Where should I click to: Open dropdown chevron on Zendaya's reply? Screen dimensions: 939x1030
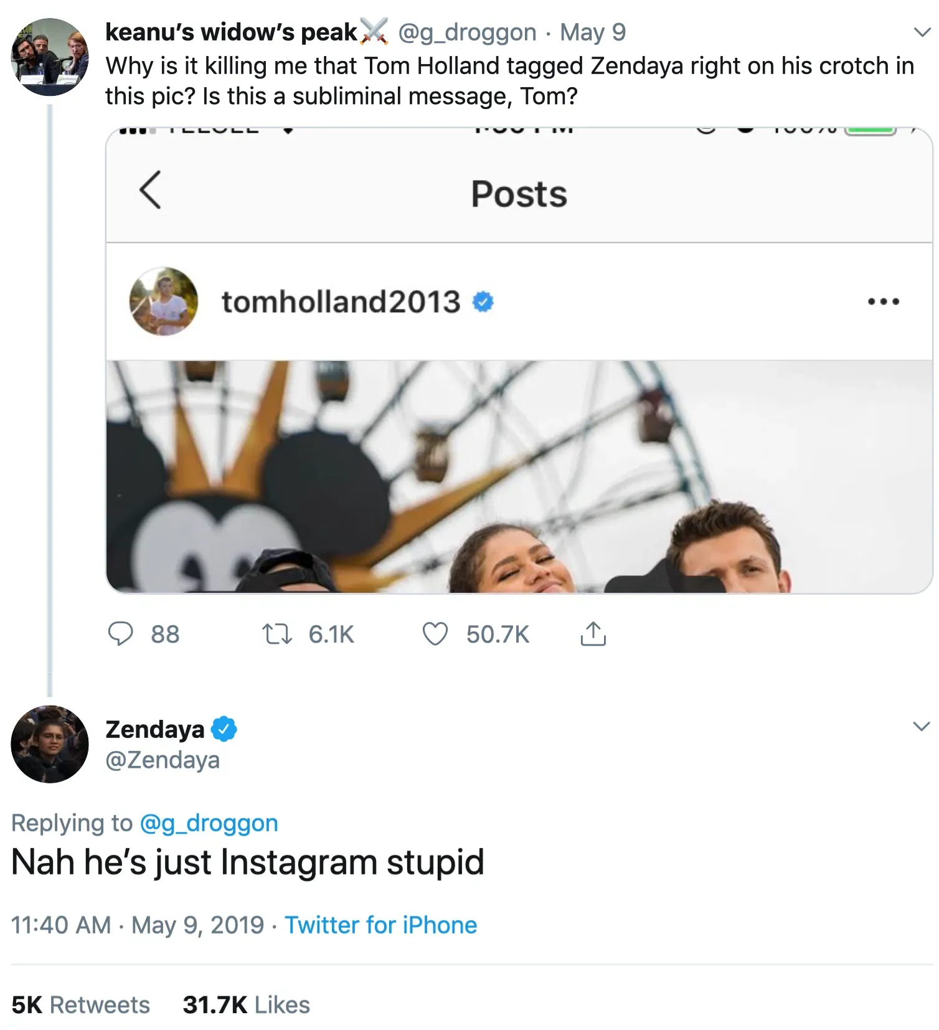921,726
